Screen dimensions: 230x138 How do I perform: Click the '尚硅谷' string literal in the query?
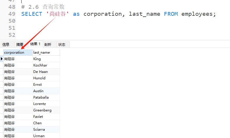click(57, 14)
